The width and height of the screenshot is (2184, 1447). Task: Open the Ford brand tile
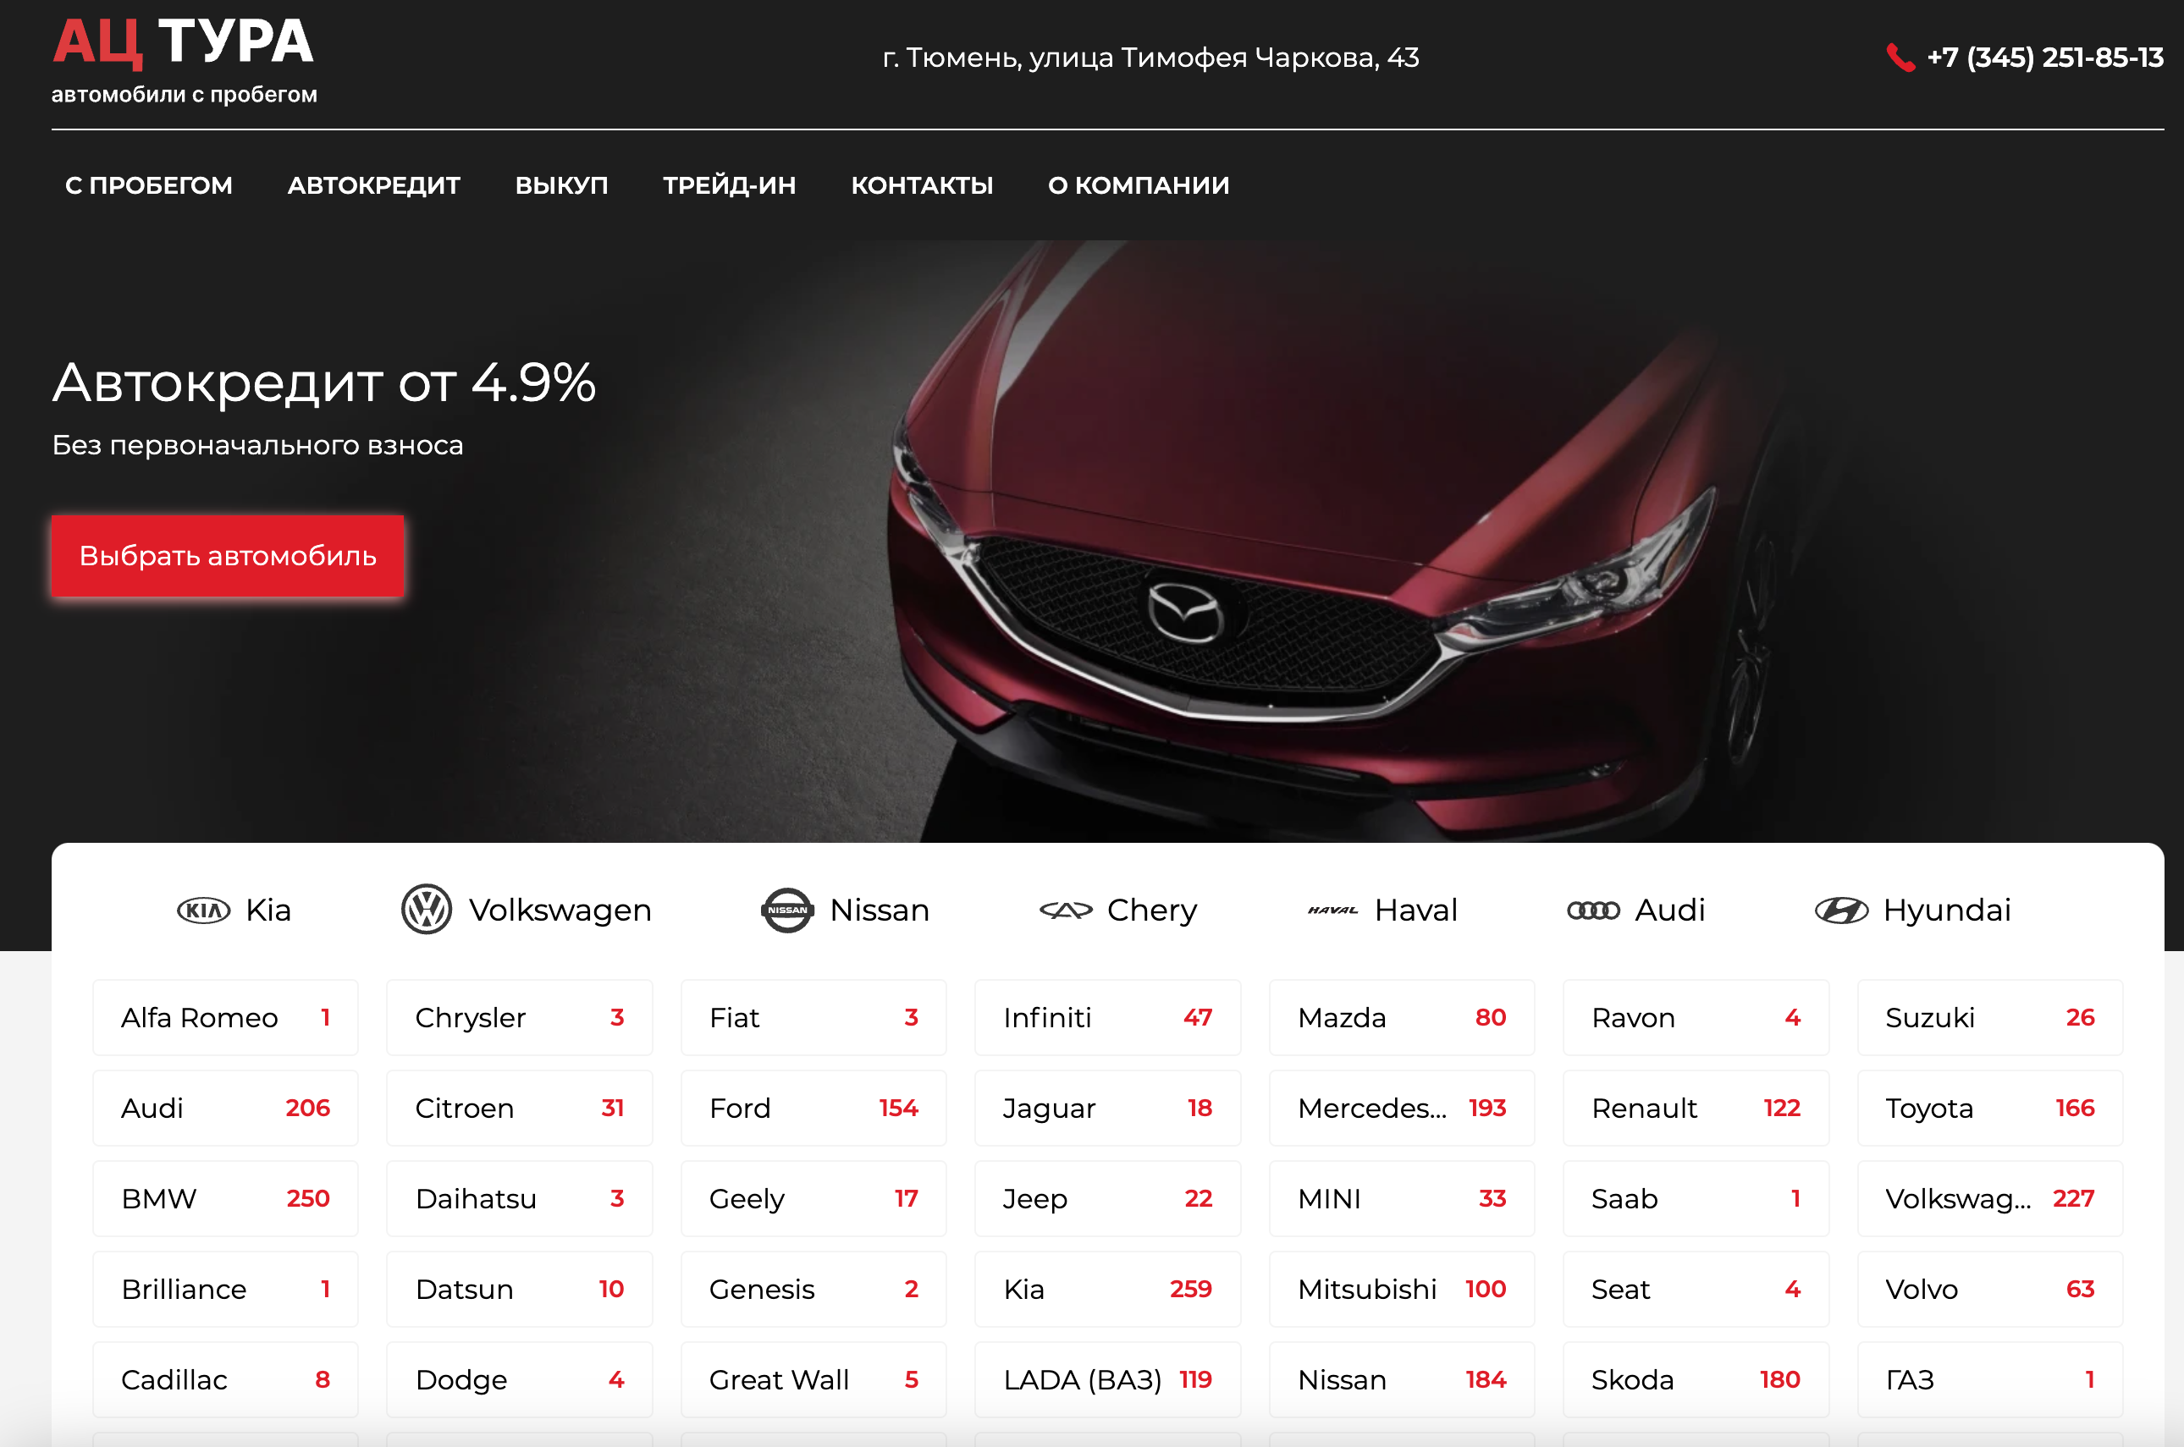click(x=813, y=1108)
